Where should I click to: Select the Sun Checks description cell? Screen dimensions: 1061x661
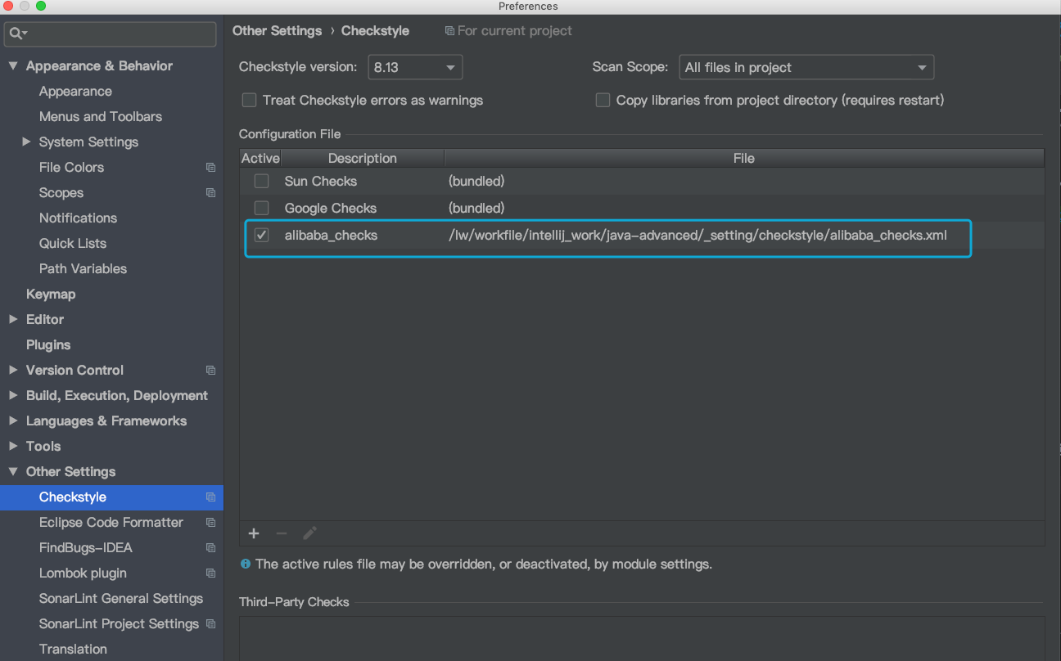(x=321, y=182)
